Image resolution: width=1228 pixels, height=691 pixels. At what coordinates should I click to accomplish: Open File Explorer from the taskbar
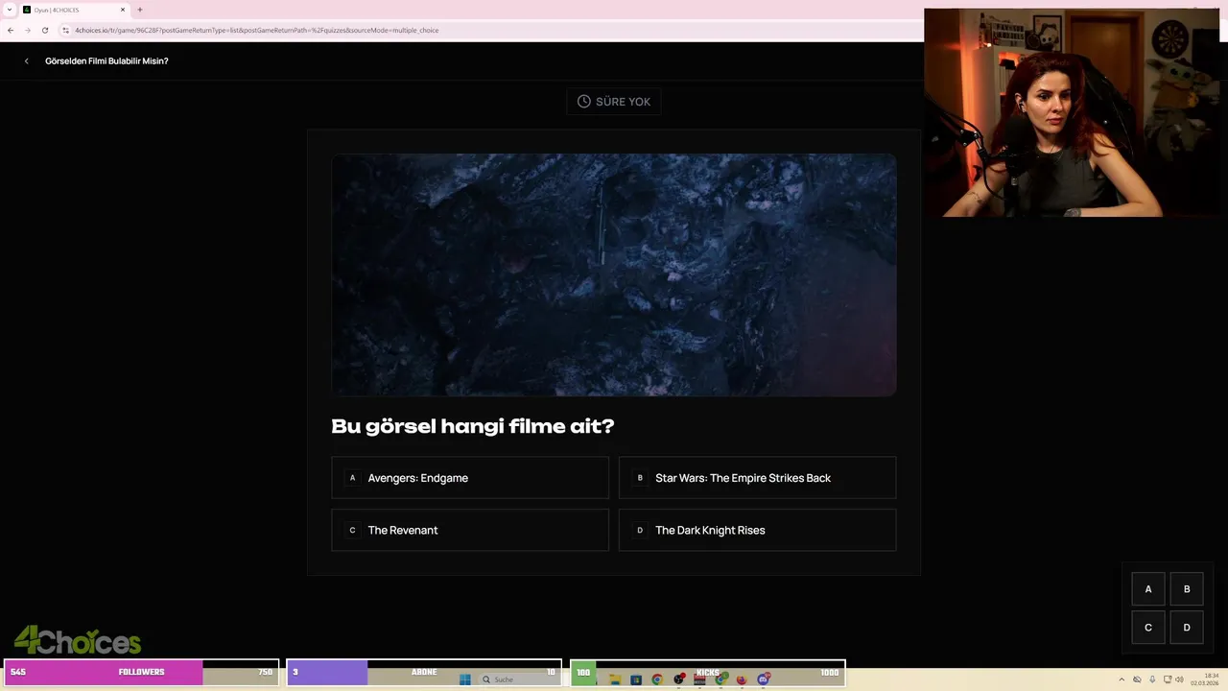(x=615, y=679)
